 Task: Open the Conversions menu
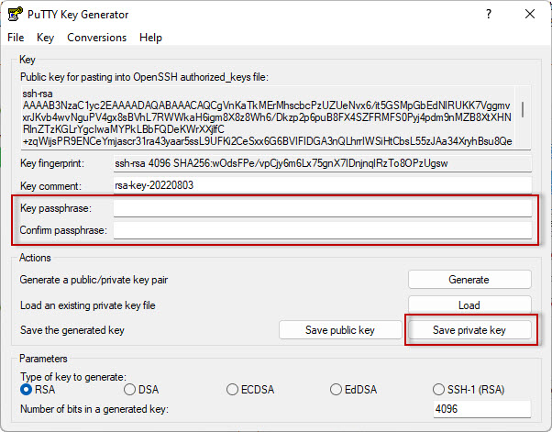click(x=96, y=38)
